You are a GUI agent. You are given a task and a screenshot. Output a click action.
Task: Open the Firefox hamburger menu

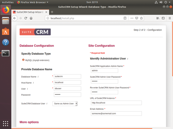(x=170, y=18)
